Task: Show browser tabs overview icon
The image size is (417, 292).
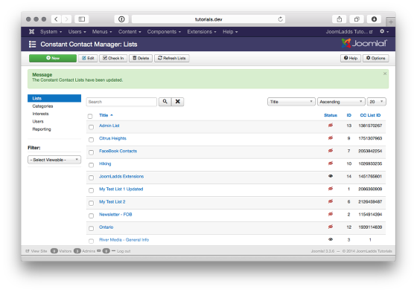Action: 357,19
